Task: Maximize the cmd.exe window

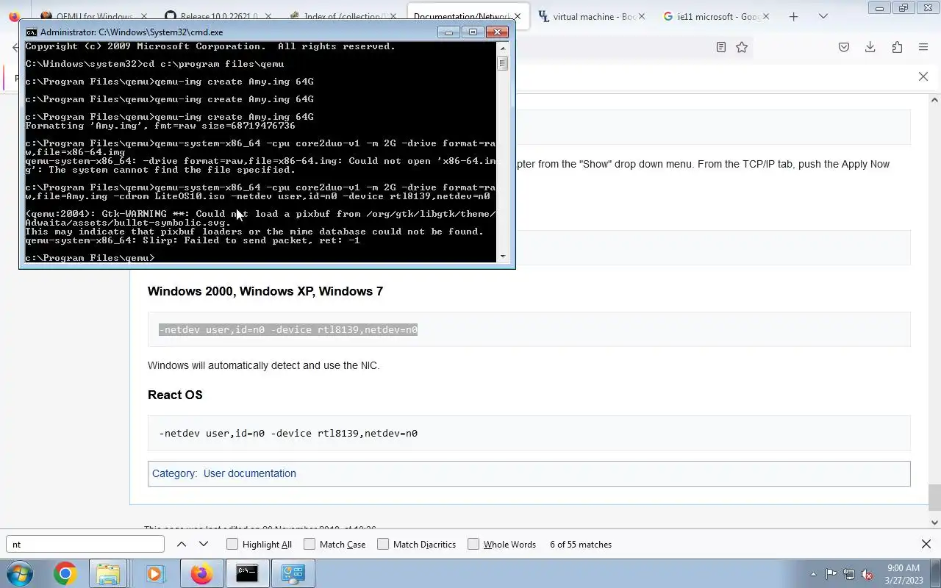Action: [473, 32]
